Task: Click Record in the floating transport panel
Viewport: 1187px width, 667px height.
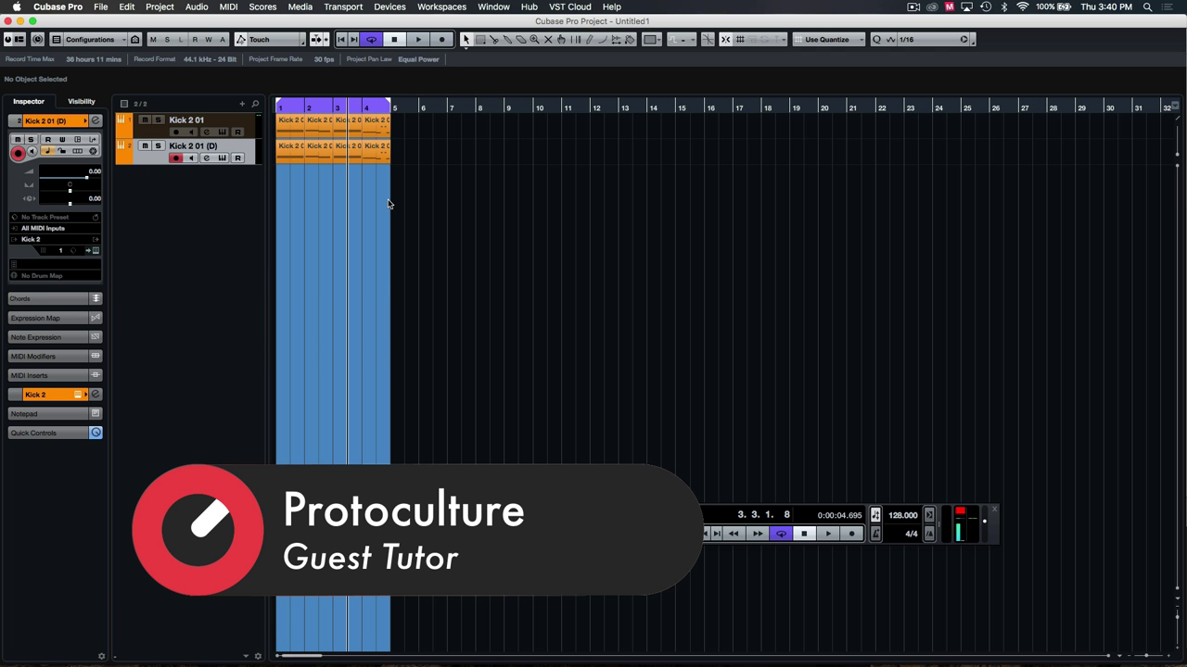Action: [852, 534]
